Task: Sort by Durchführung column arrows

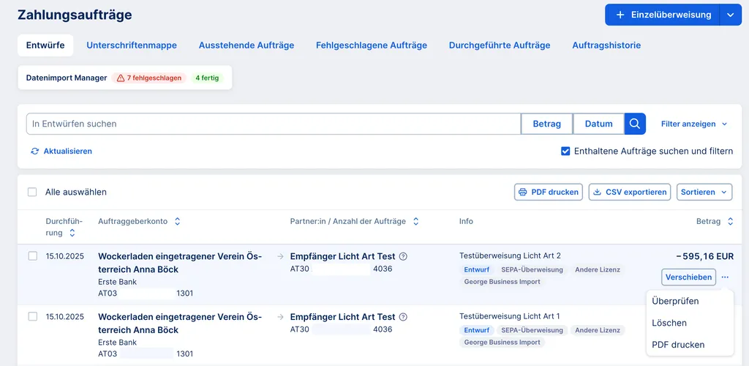Action: point(72,234)
